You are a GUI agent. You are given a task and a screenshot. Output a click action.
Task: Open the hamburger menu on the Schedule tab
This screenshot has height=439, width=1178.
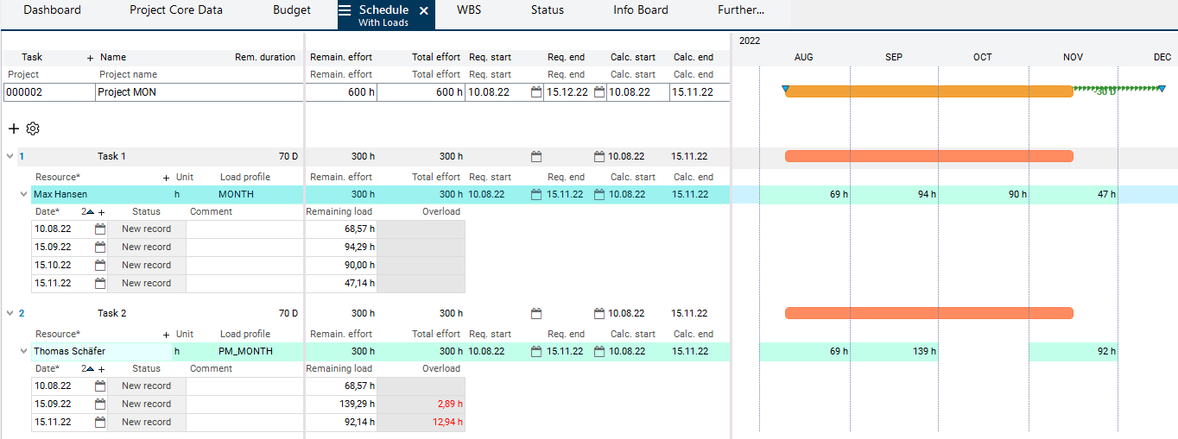point(345,10)
